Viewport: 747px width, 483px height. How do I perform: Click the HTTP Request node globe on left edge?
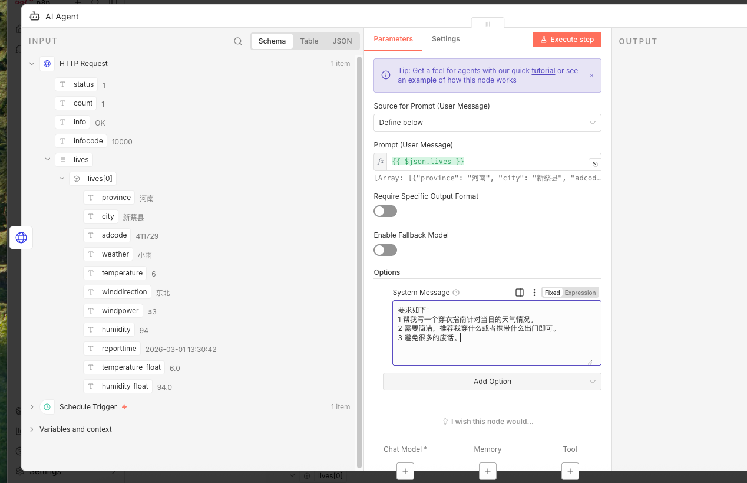pos(21,238)
